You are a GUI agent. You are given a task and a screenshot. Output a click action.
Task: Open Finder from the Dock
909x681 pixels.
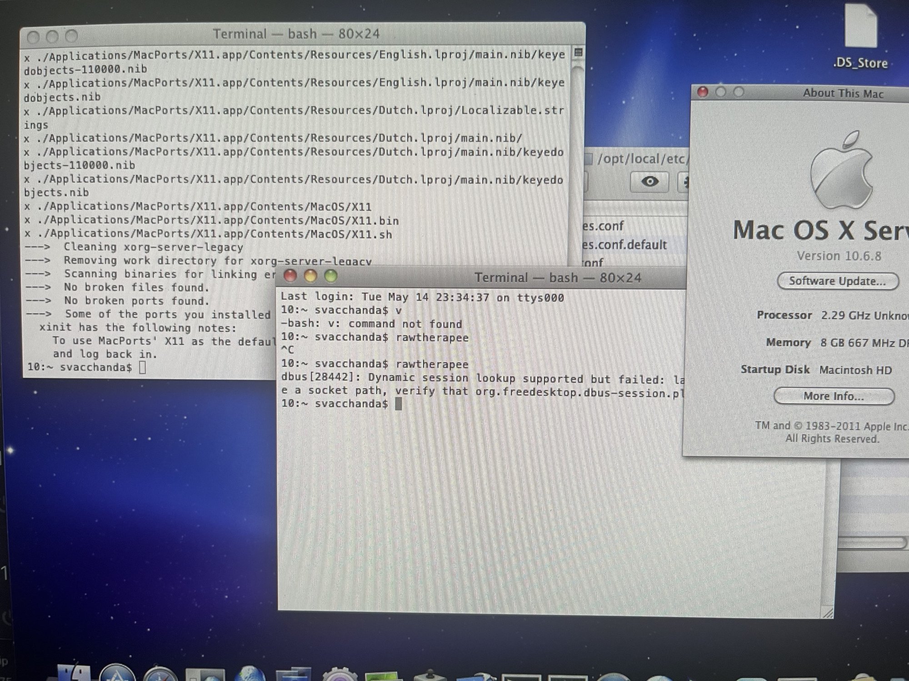[x=75, y=674]
